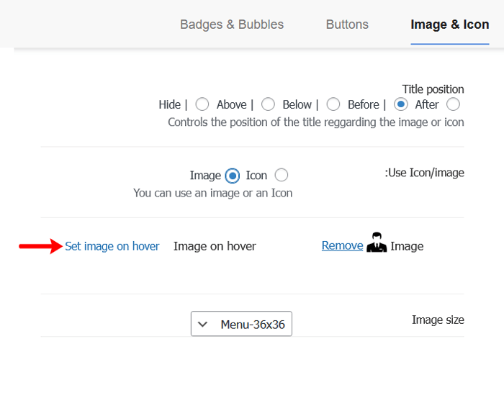Select the radio button between Hide and Above
Viewport: 504px width, 398px height.
[x=202, y=104]
